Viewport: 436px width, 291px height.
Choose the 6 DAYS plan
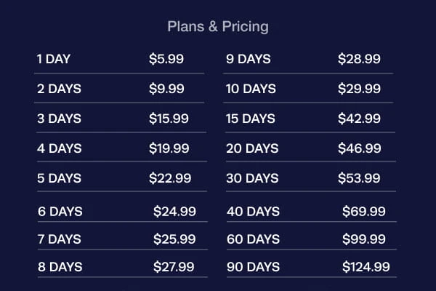[61, 212]
